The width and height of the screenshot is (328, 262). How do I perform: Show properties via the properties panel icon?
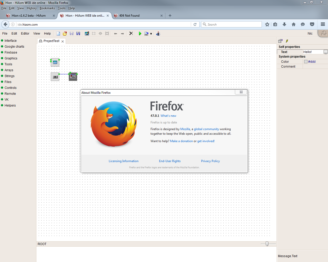coord(280,41)
